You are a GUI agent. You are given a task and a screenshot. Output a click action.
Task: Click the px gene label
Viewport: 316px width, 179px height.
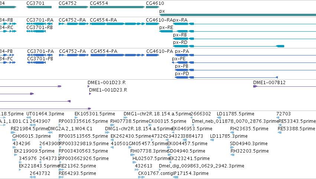[162, 11]
